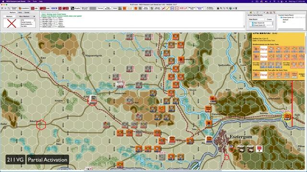Image resolution: width=307 pixels, height=172 pixels.
Task: Open the Notes window
Action: (115, 8)
